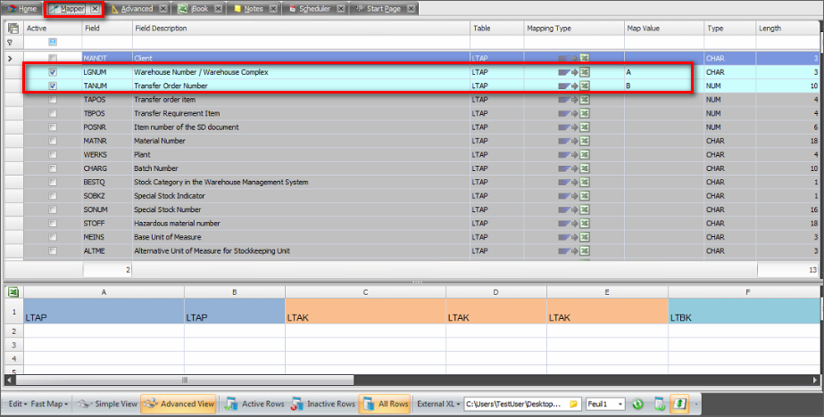Open the External XL dropdown

438,404
